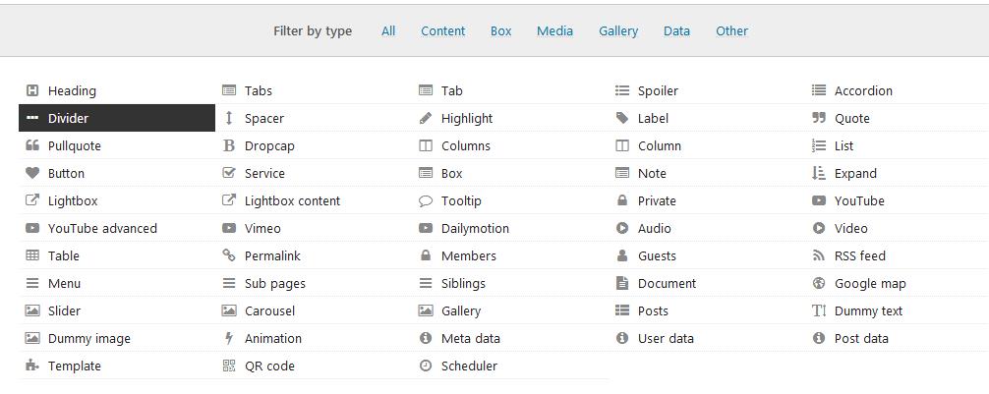
Task: Select the Spacer shortcode icon
Action: click(x=229, y=118)
